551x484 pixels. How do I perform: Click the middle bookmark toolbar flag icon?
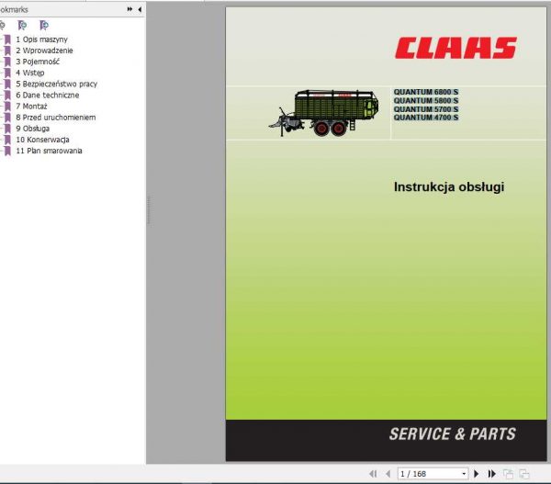point(22,26)
